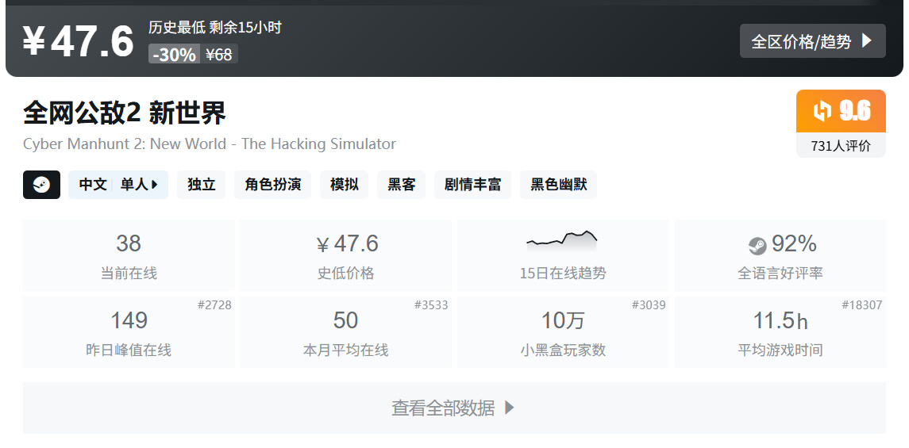
Task: Click the rank #3533 label
Action: pyautogui.click(x=431, y=305)
